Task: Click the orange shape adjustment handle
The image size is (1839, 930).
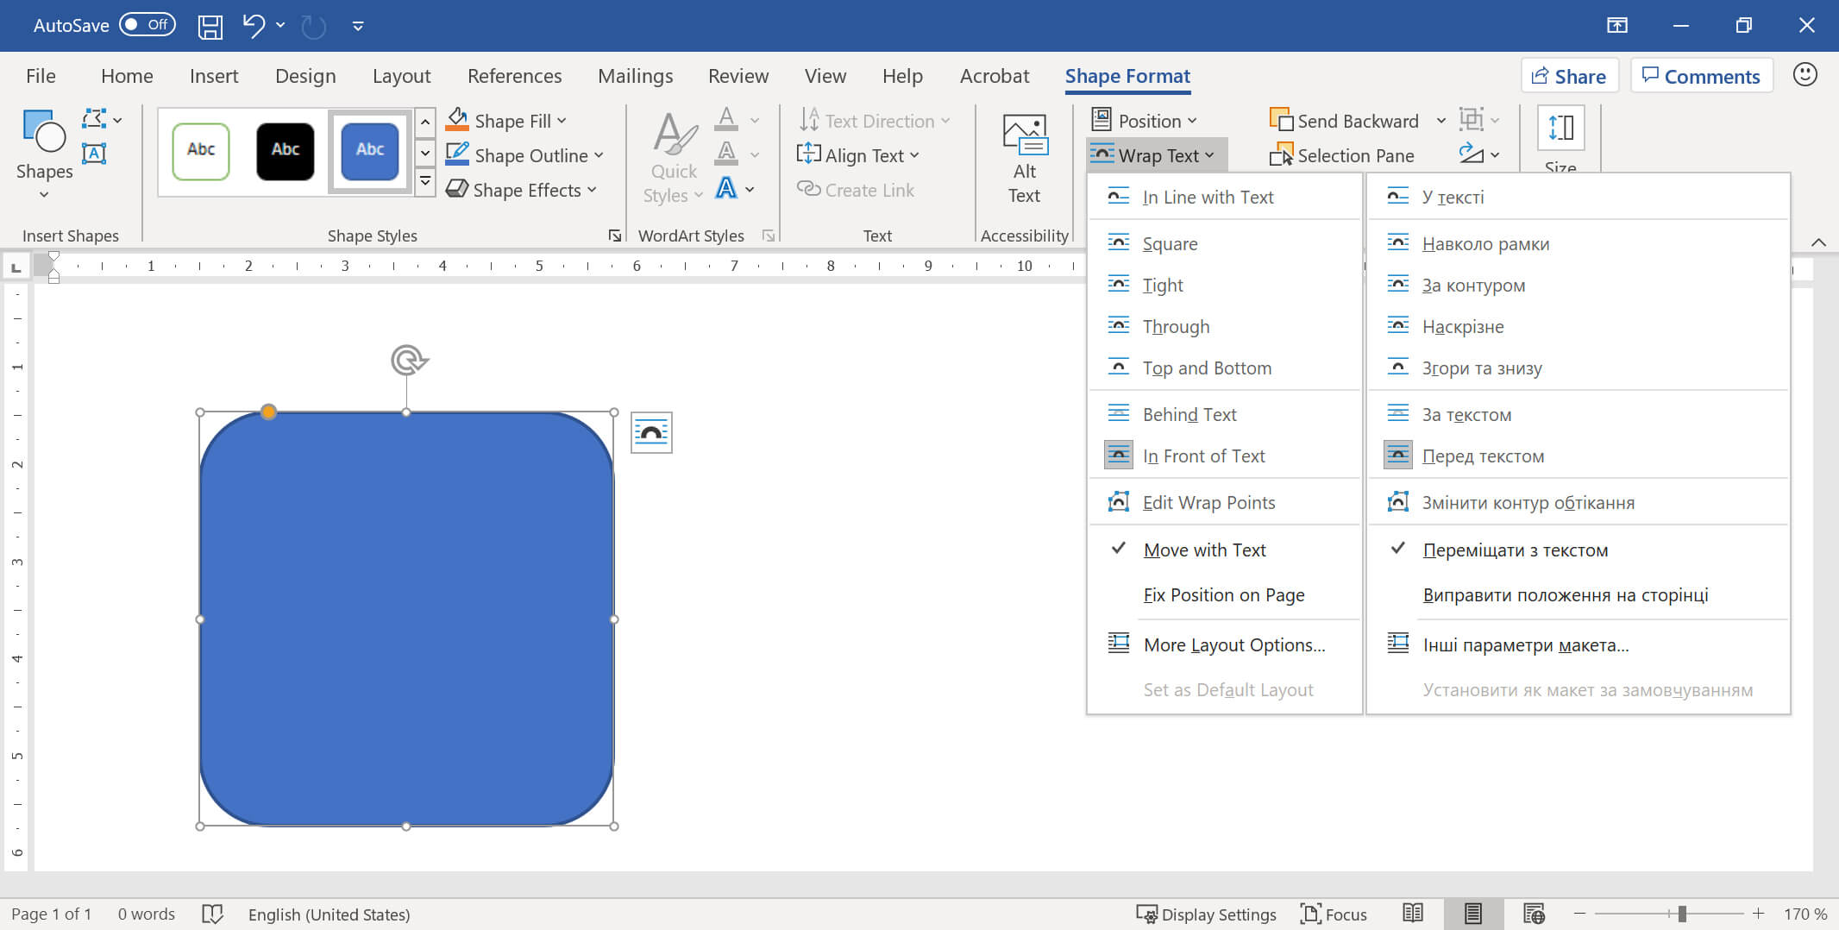Action: click(269, 412)
